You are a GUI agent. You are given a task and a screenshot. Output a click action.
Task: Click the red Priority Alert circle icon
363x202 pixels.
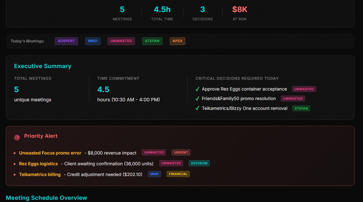(17, 137)
